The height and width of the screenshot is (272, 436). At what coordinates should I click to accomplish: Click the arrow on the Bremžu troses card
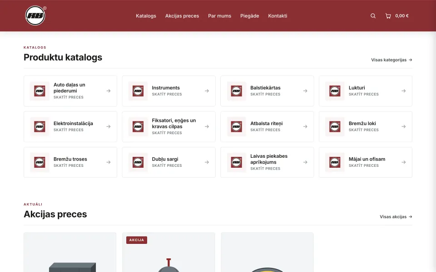coord(109,162)
